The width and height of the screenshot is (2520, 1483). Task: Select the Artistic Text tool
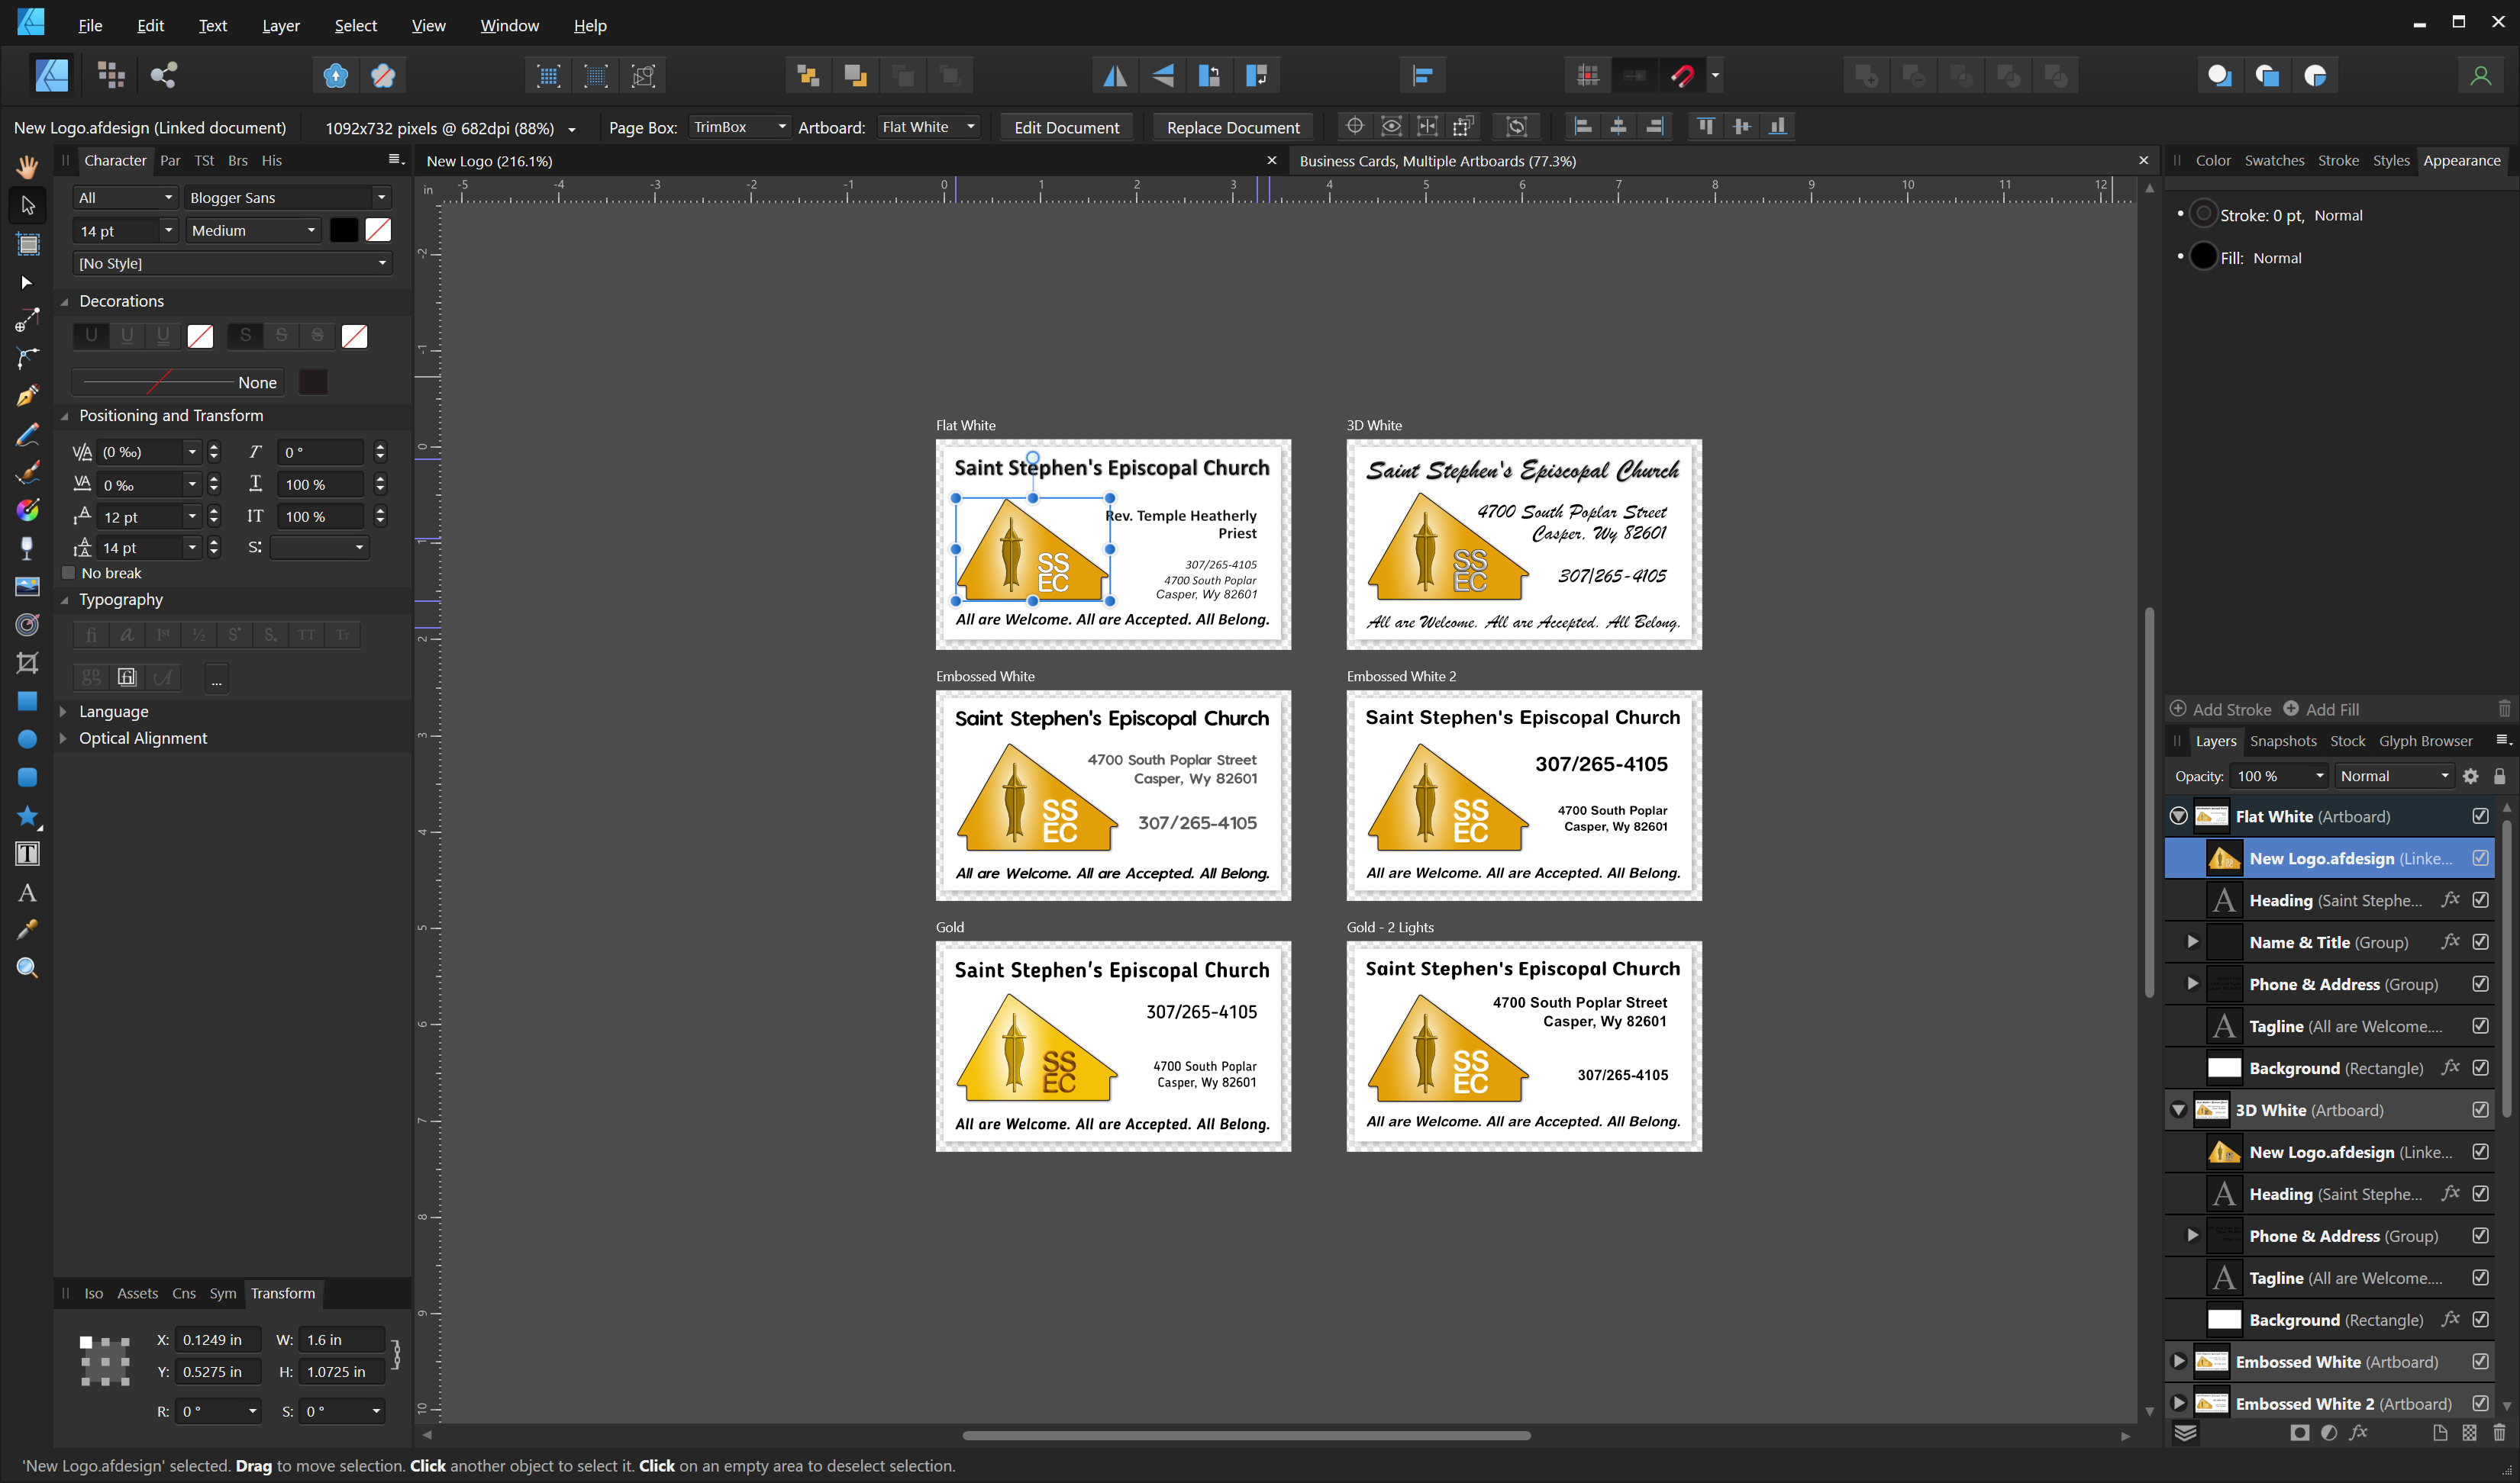pos(27,893)
